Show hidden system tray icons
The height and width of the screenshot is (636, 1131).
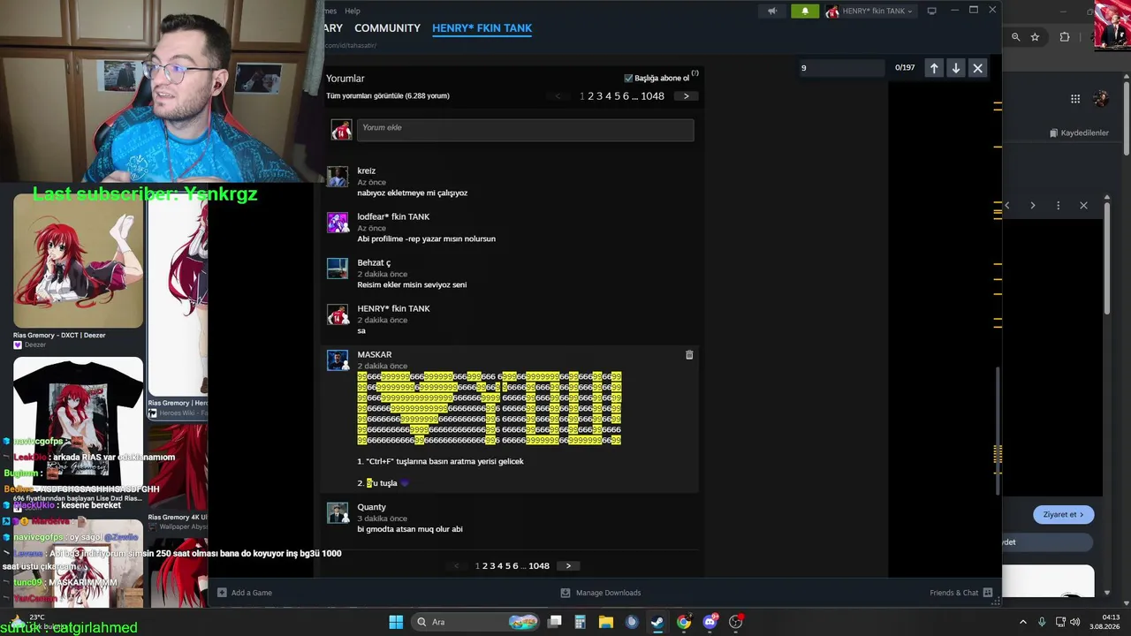[1023, 622]
